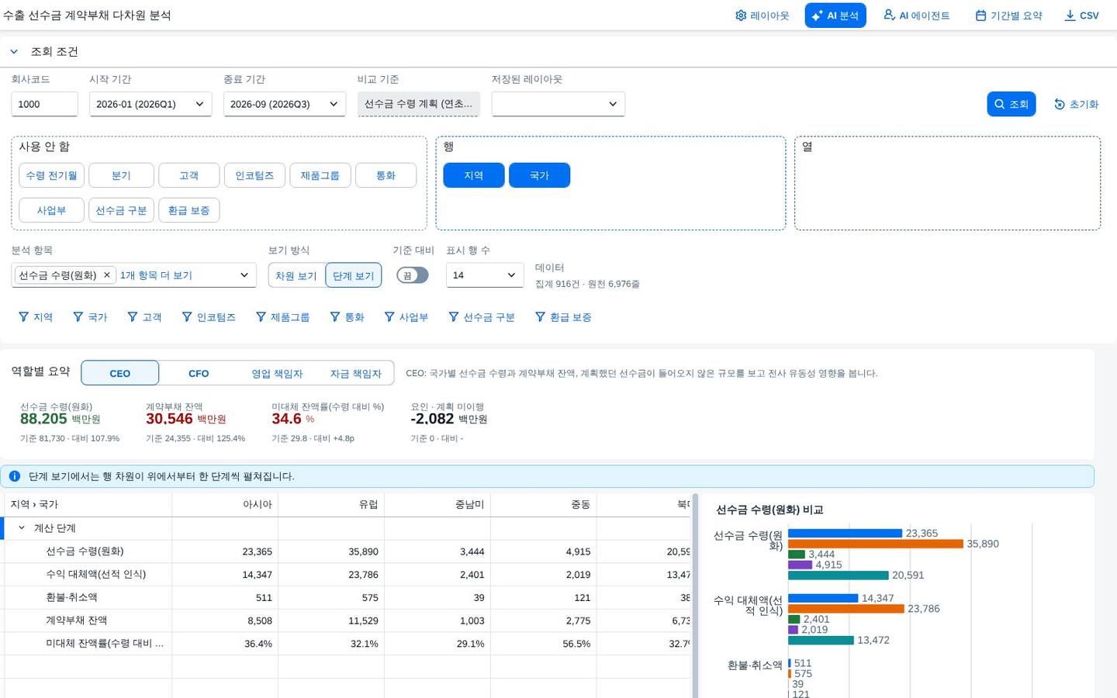1117x698 pixels.
Task: Toggle the 지역 row dimension chip
Action: pos(474,175)
